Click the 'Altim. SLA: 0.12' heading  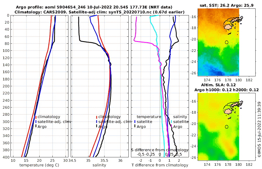pyautogui.click(x=218, y=85)
